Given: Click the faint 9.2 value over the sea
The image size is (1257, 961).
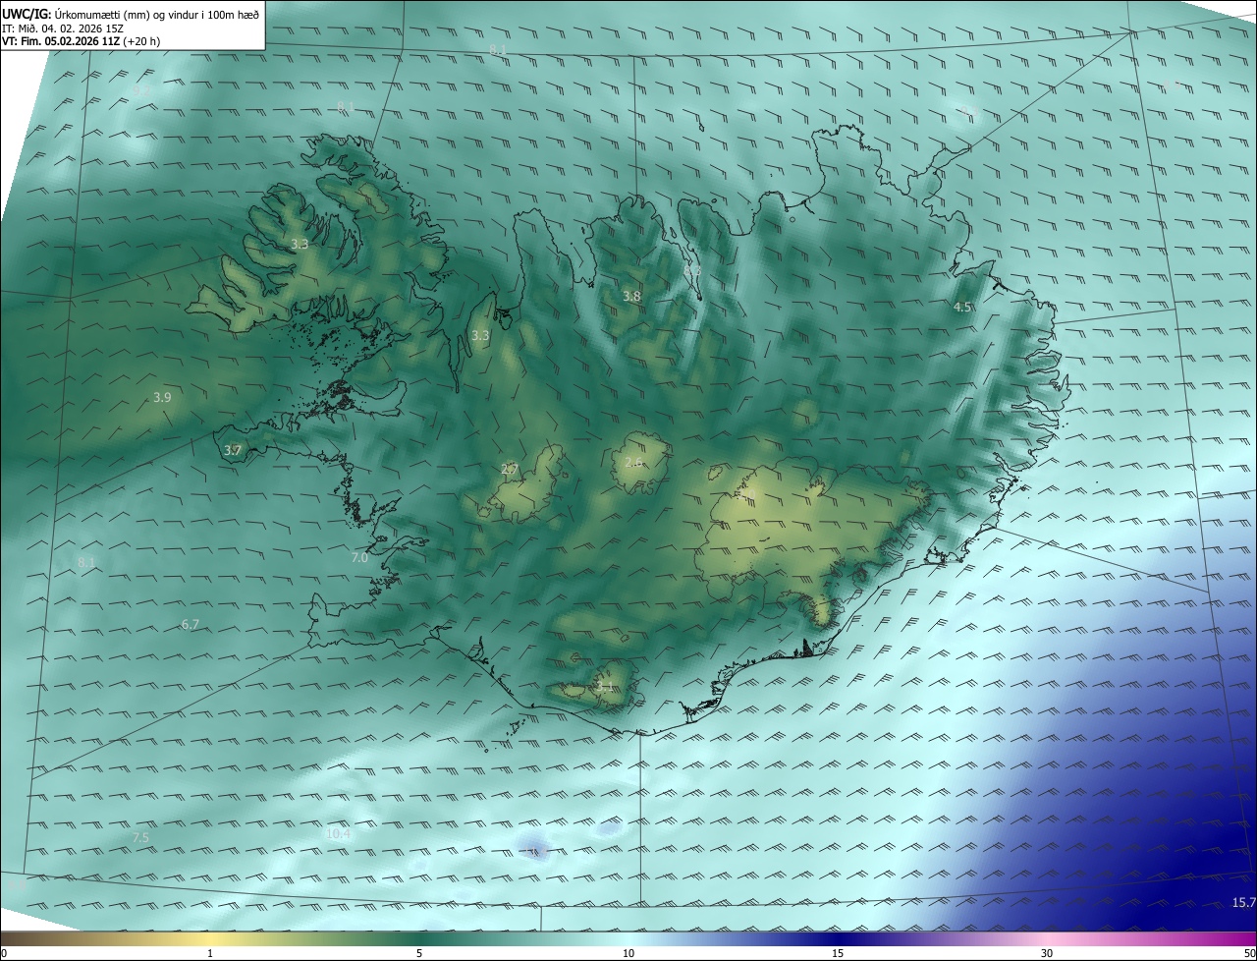Looking at the screenshot, I should [142, 91].
